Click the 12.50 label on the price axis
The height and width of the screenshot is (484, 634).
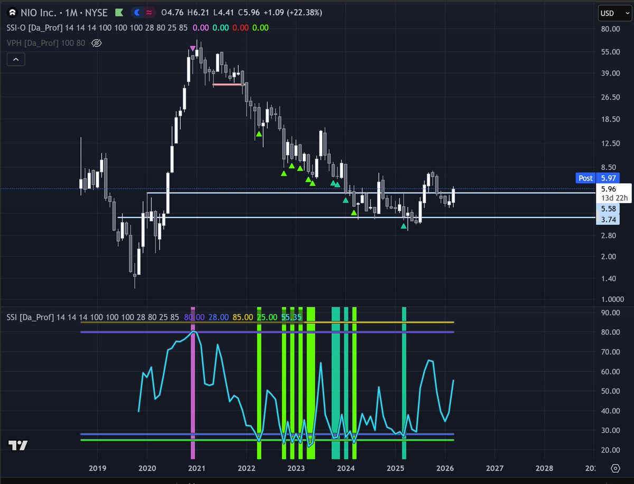pos(610,143)
